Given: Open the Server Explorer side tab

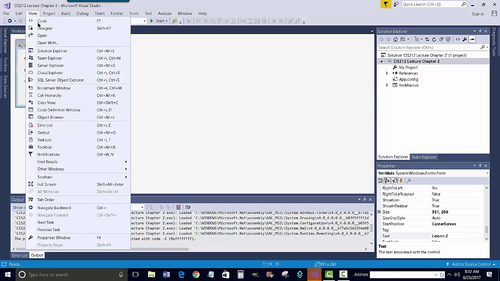Looking at the screenshot, I should click(x=5, y=41).
